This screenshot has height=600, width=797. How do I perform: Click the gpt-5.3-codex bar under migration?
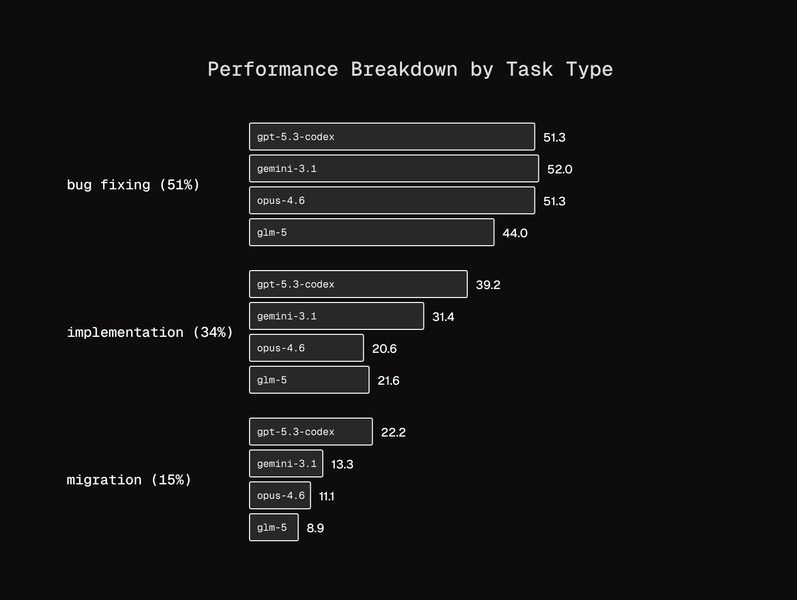click(311, 432)
